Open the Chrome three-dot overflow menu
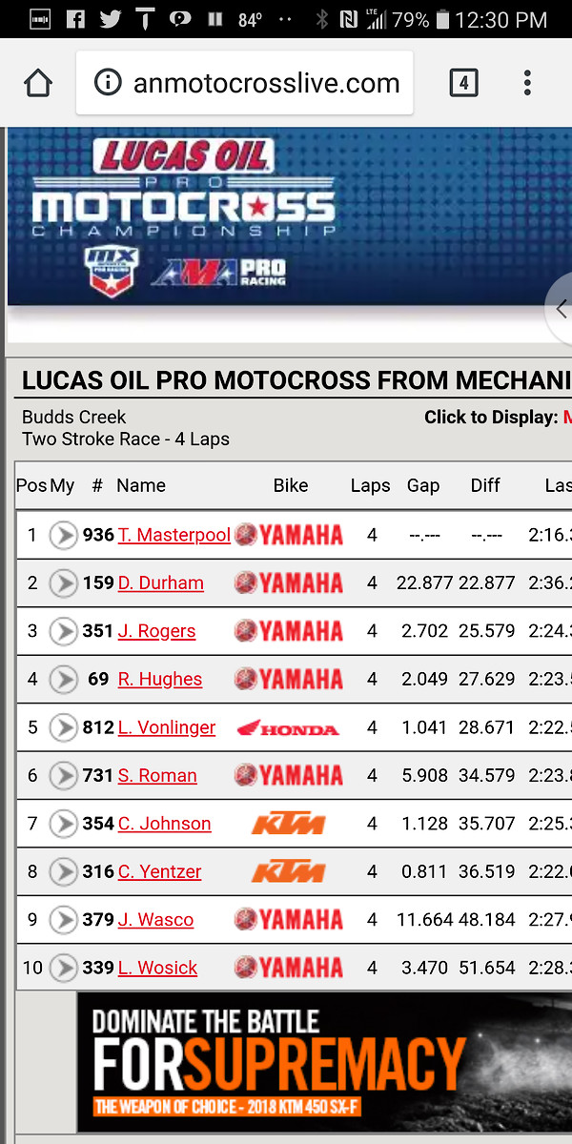 (527, 83)
